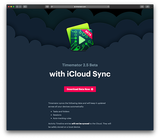The height and width of the screenshot is (139, 160).
Task: Click the pink BETA ribbon on icon
Action: [x=88, y=33]
